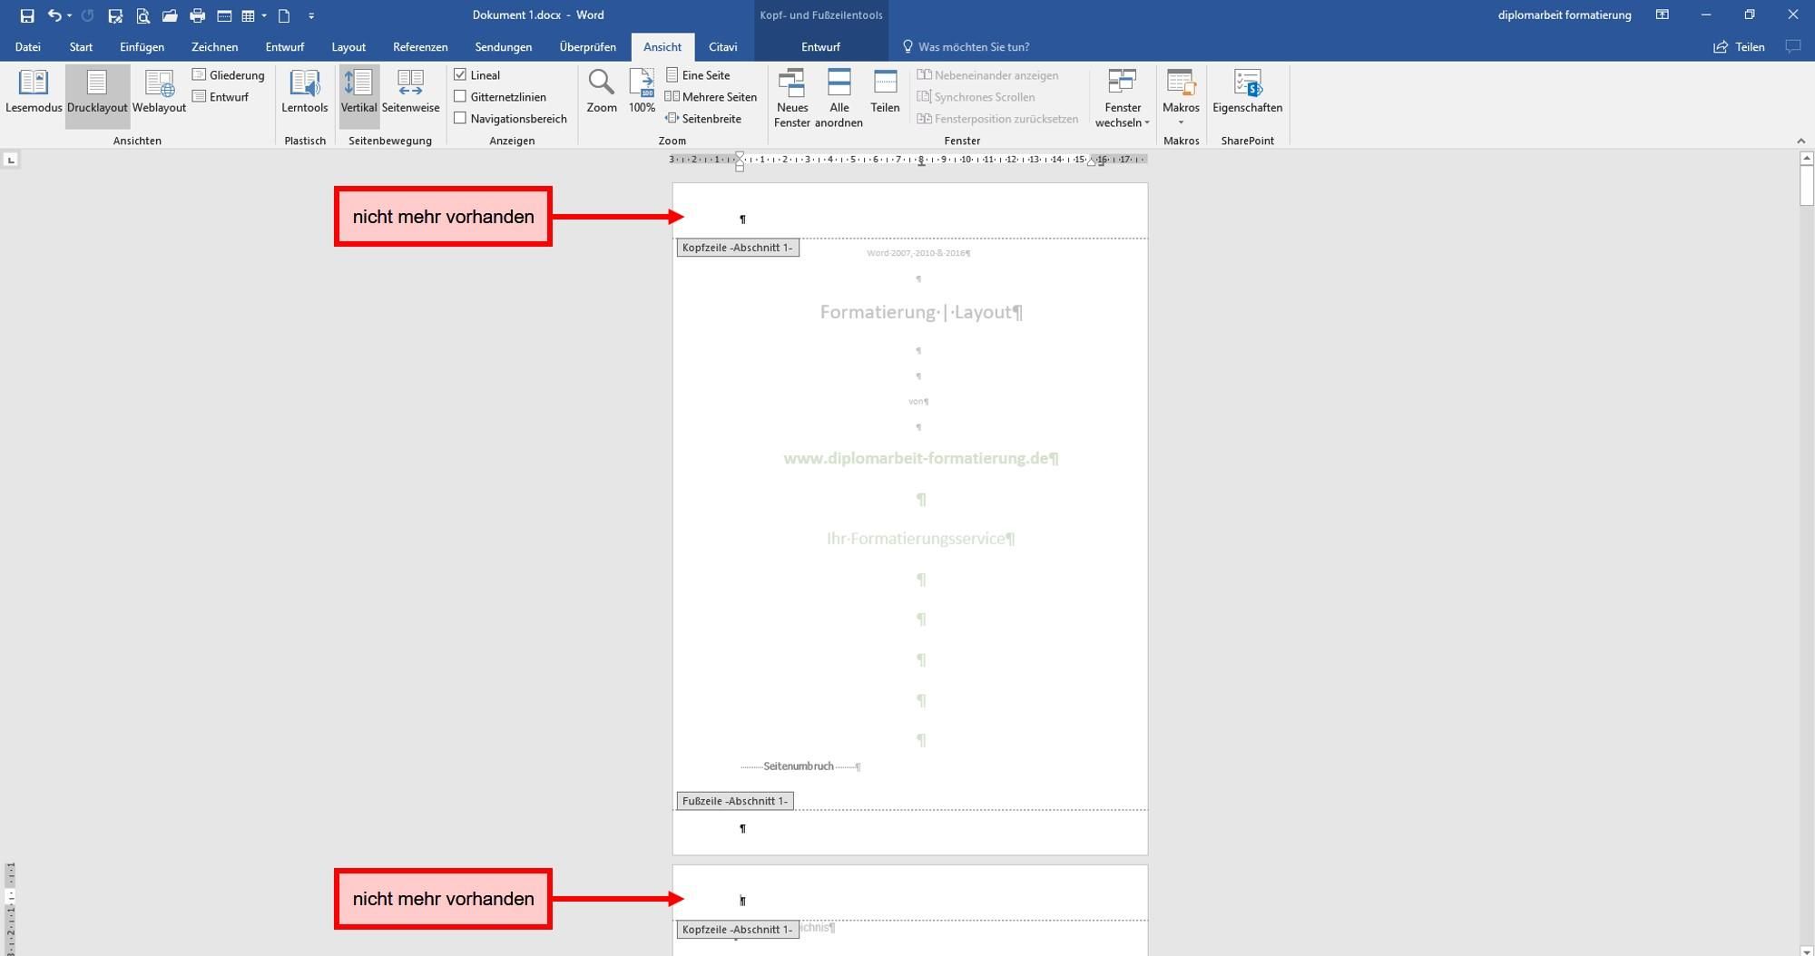Insert a page break from the quick access toolbar

point(224,15)
